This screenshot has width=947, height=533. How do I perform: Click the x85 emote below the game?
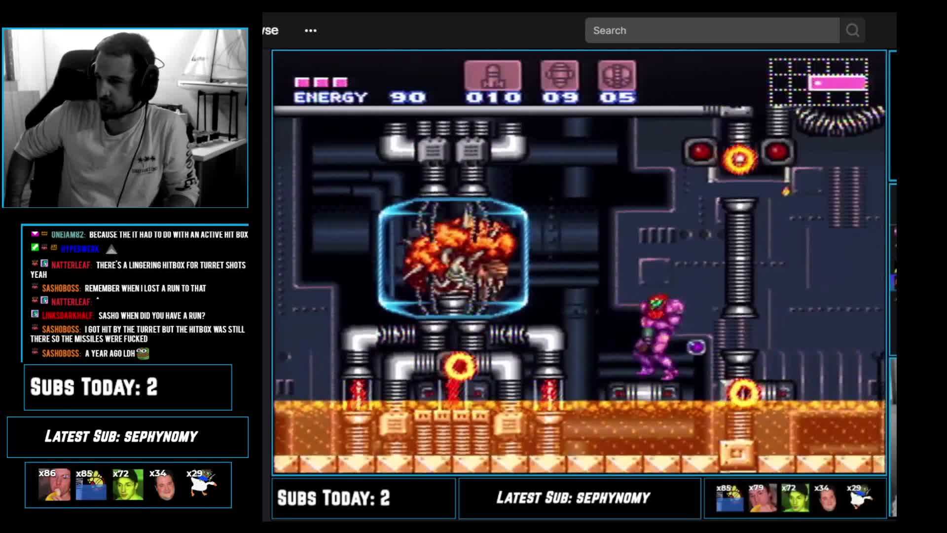[x=729, y=497]
